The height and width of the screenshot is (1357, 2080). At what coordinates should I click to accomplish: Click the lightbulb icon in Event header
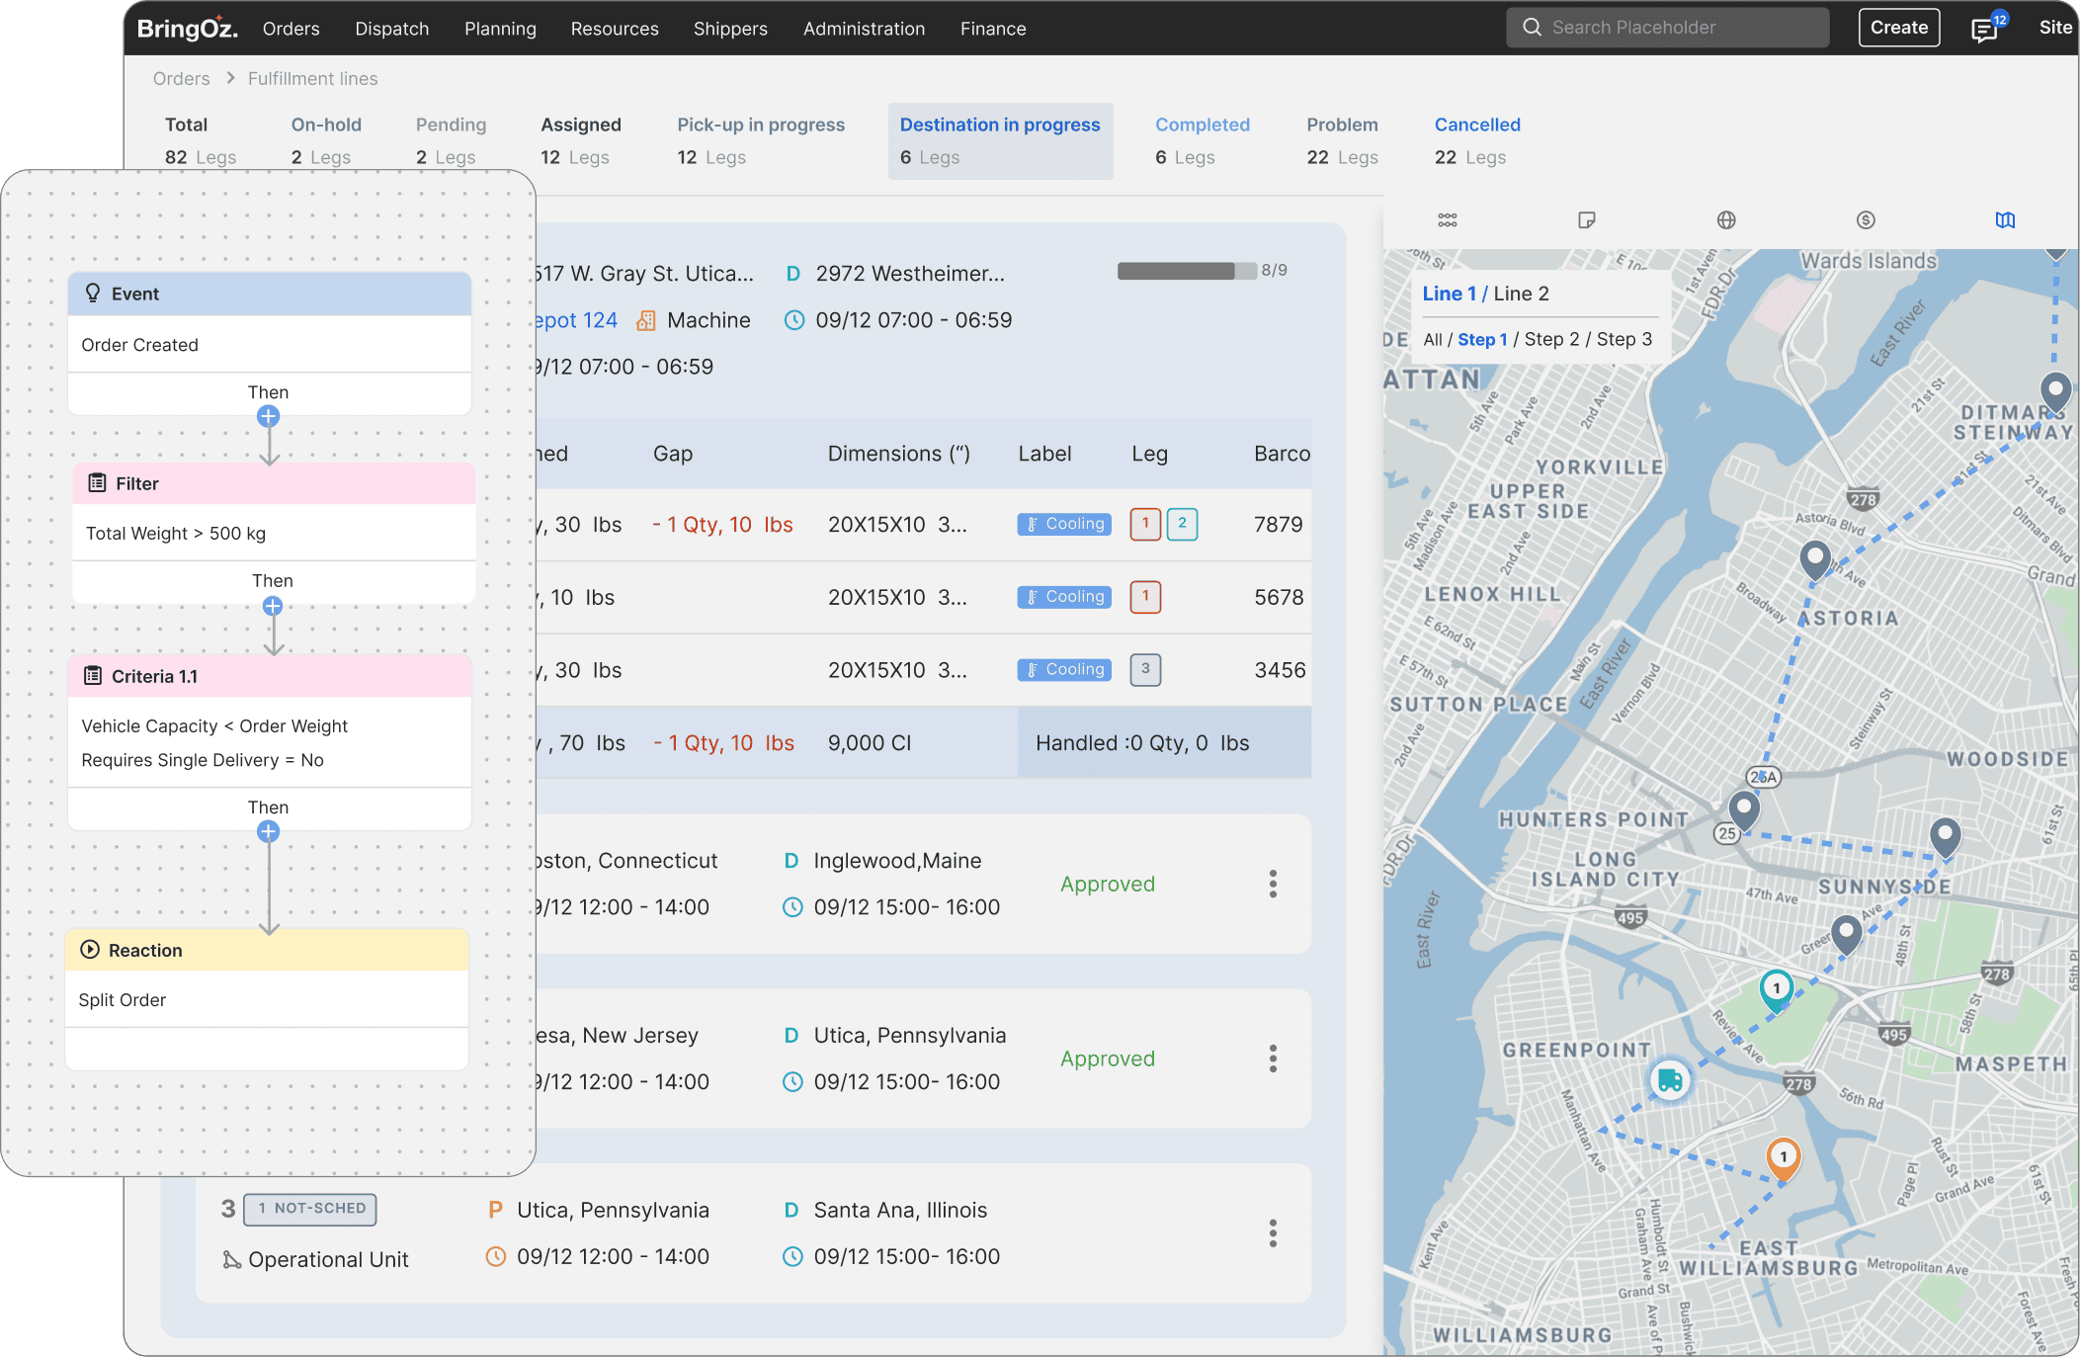point(93,293)
